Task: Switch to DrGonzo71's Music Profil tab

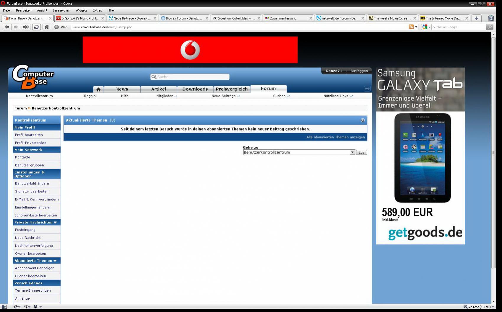Action: (80, 18)
